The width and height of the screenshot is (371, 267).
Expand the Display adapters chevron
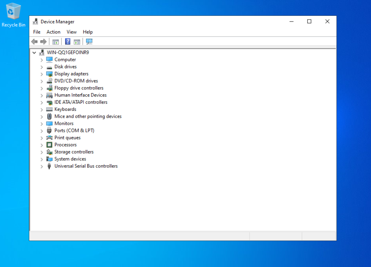tap(42, 74)
